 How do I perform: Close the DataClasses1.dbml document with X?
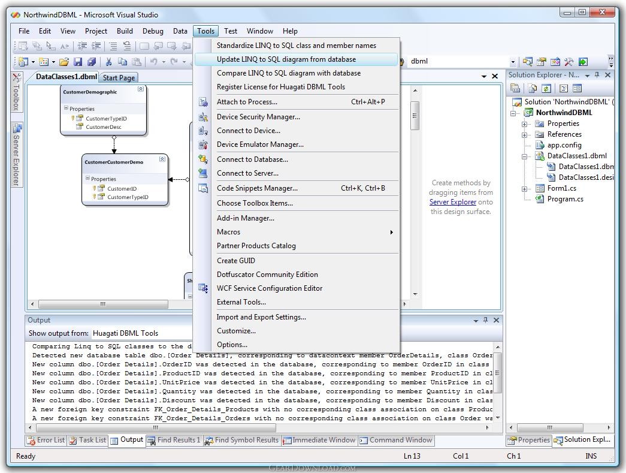coord(495,76)
